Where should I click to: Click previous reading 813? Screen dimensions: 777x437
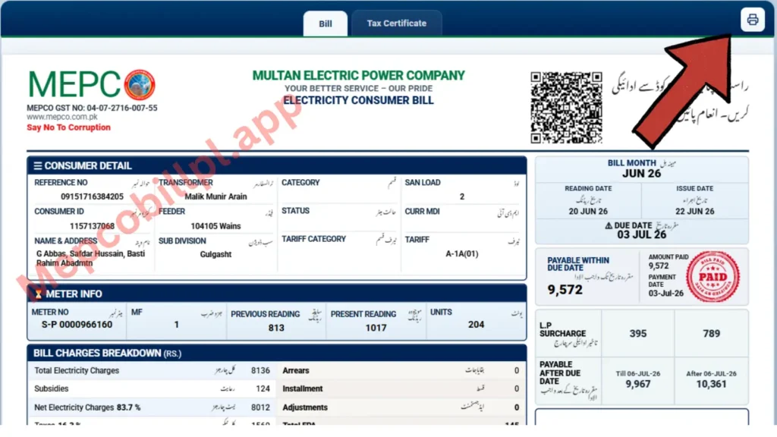point(276,328)
